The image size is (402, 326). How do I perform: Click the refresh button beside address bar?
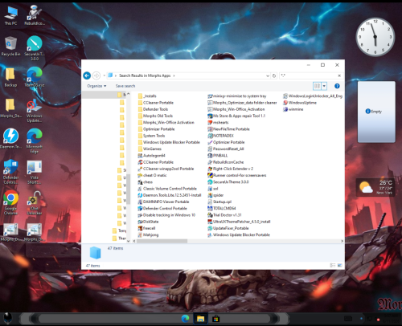(x=274, y=75)
